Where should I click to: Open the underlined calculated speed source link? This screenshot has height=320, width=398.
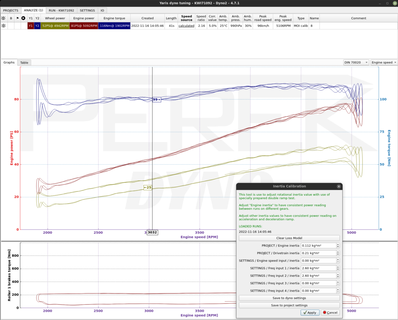click(x=186, y=25)
